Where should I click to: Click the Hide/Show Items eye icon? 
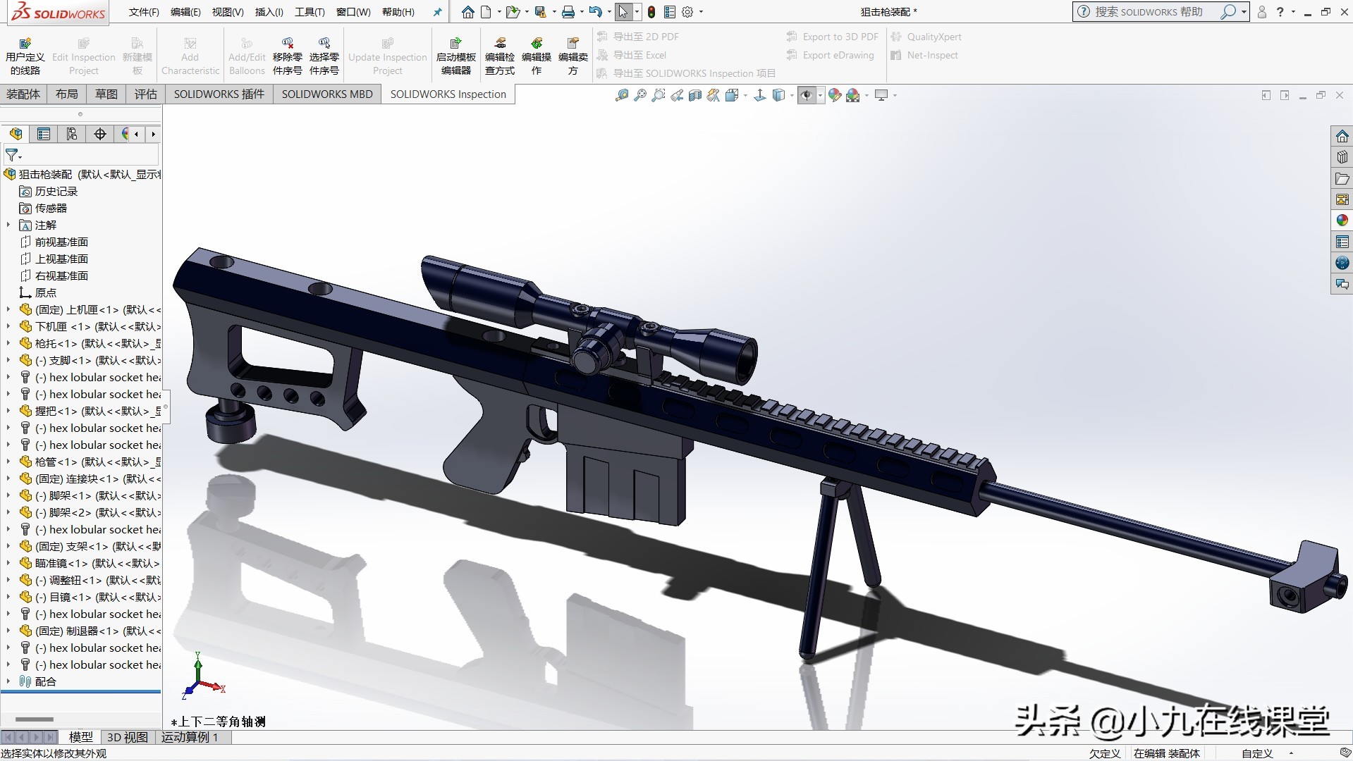[807, 95]
